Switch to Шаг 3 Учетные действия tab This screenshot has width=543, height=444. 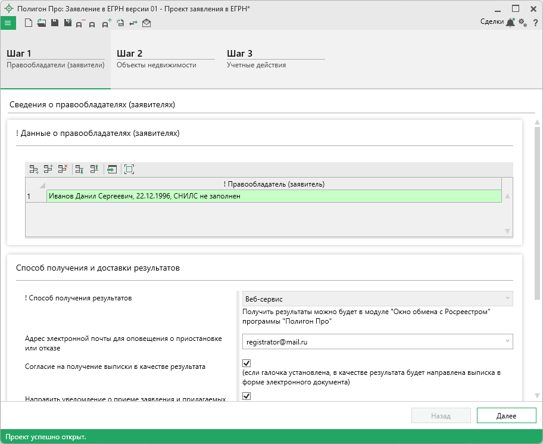tap(275, 59)
